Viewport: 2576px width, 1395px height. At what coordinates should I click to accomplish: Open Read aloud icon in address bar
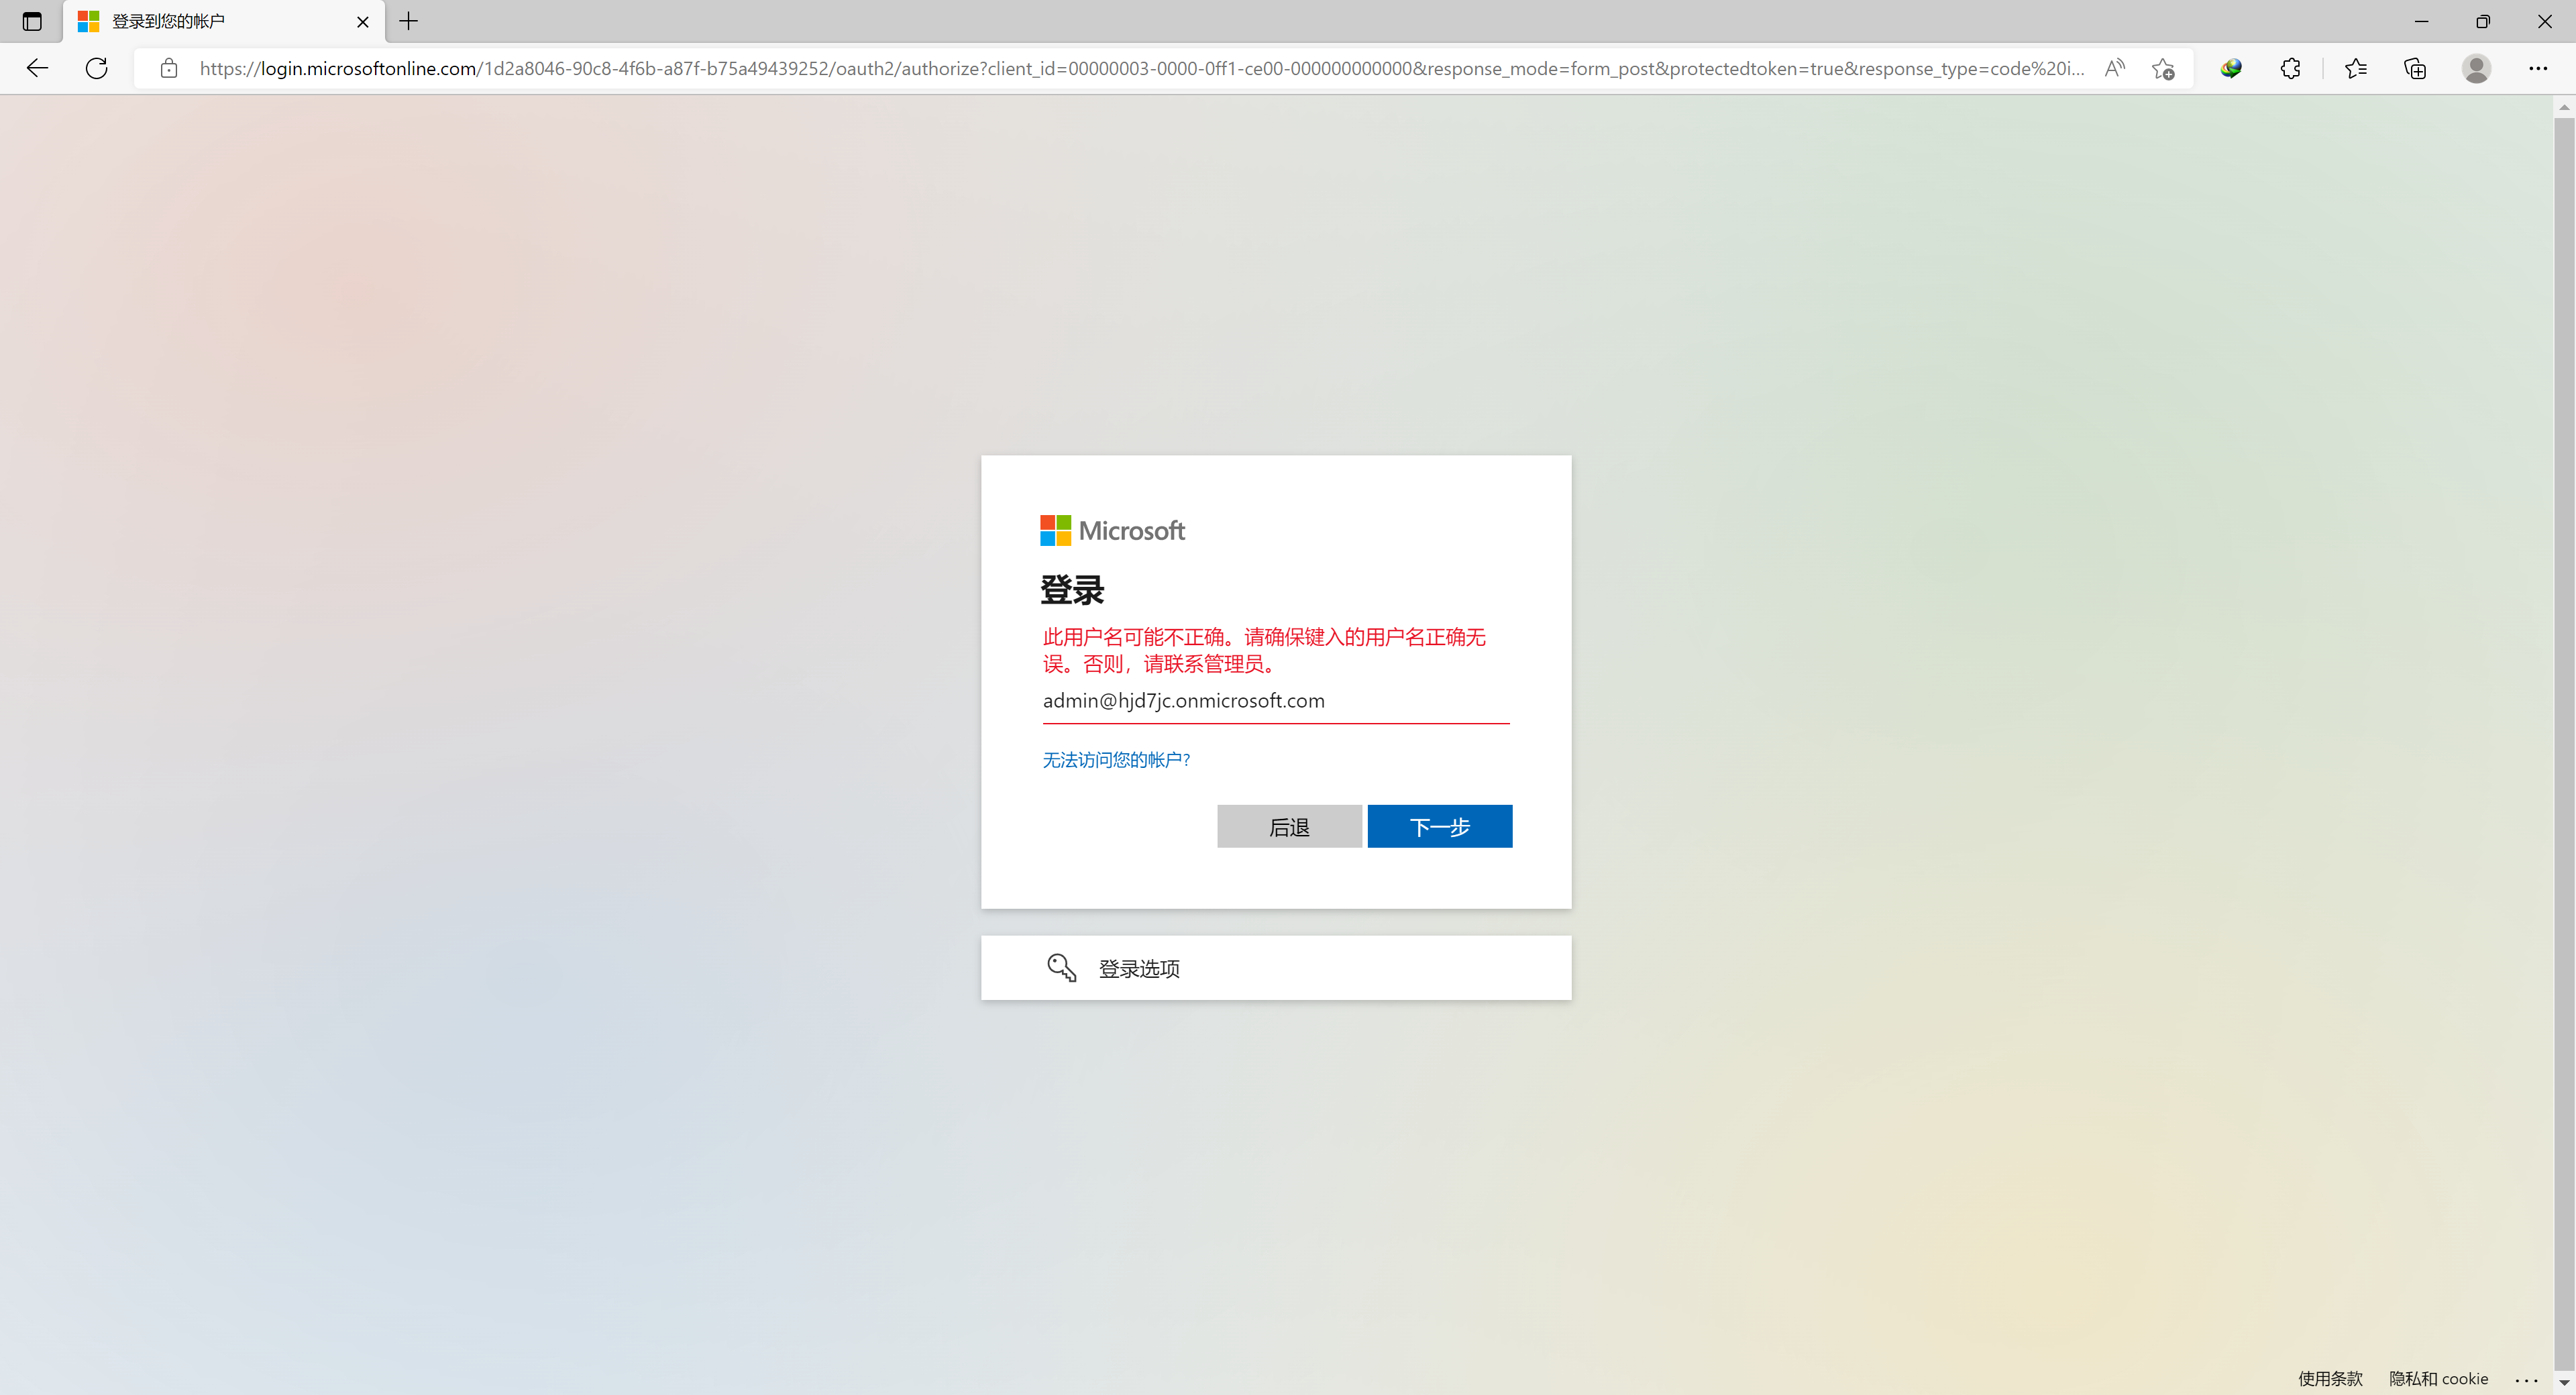coord(2114,68)
